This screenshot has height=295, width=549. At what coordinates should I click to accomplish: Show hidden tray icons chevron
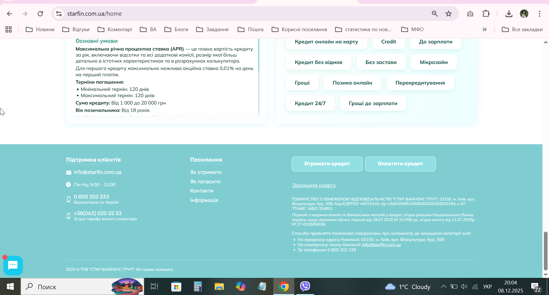click(443, 287)
